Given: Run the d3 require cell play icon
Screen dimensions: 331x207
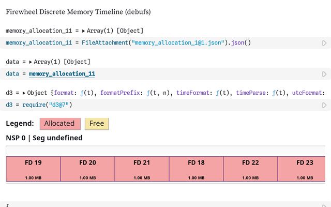Looking at the screenshot, I should [324, 105].
